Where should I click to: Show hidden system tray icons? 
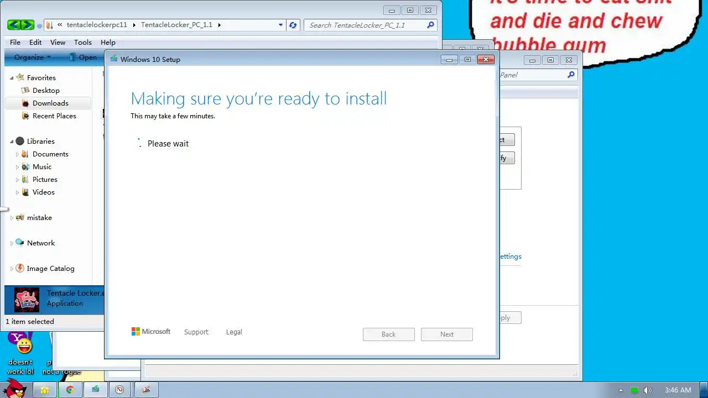[x=621, y=390]
